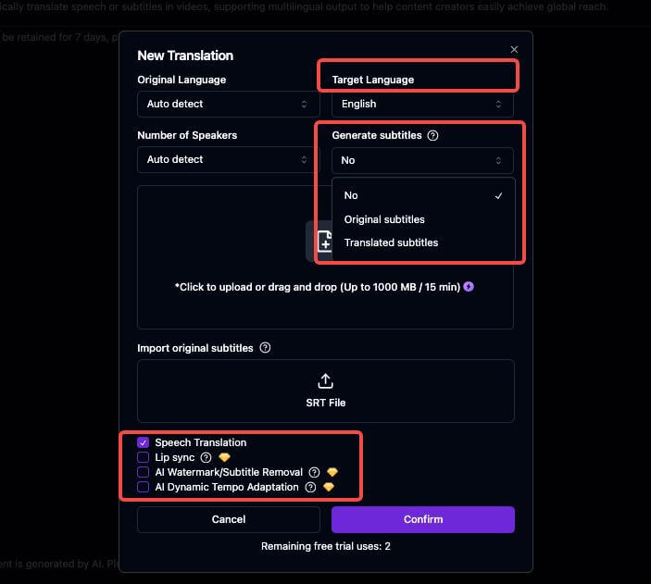Expand the Number of Speakers dropdown
The height and width of the screenshot is (584, 651).
(x=228, y=159)
